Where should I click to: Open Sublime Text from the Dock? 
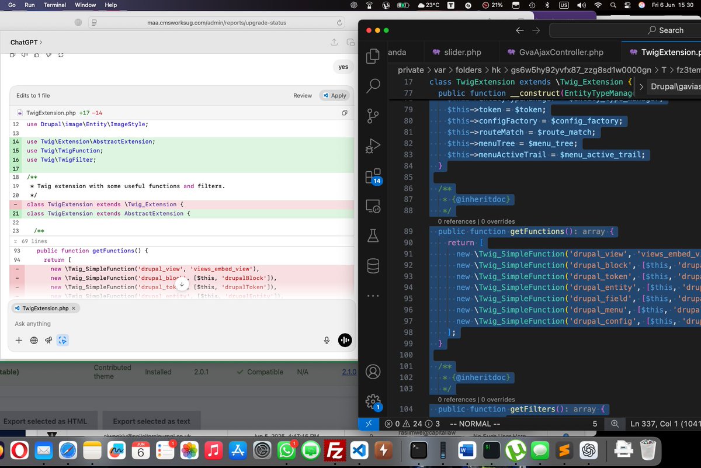click(x=563, y=450)
